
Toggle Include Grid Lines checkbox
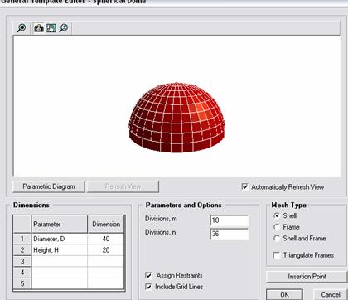click(148, 287)
